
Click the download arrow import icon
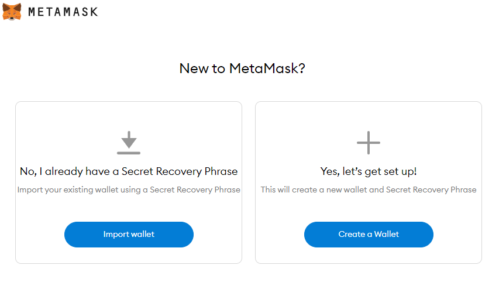pos(129,143)
